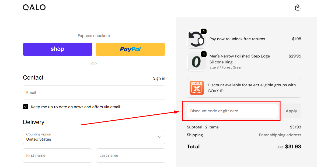Click the Shop Pay express checkout logo
The width and height of the screenshot is (317, 167).
point(57,49)
